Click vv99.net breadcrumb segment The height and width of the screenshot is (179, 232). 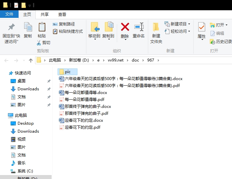tap(116, 60)
